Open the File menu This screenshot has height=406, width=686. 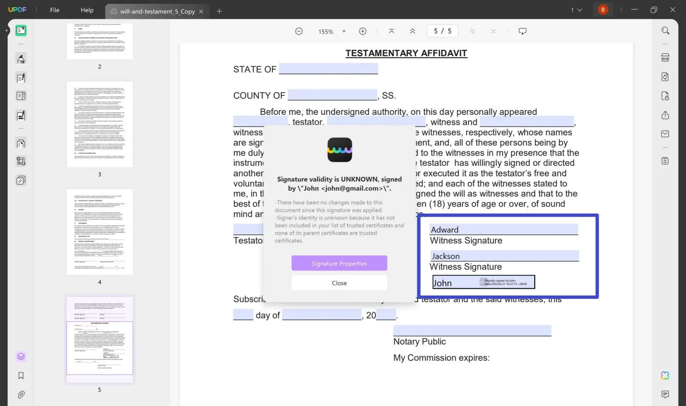coord(55,10)
